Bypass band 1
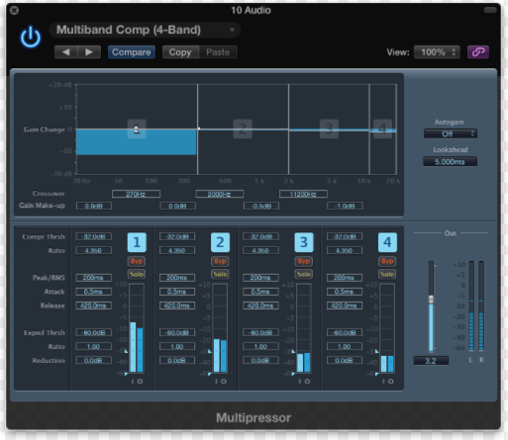Screen dimensions: 508x440 (137, 261)
